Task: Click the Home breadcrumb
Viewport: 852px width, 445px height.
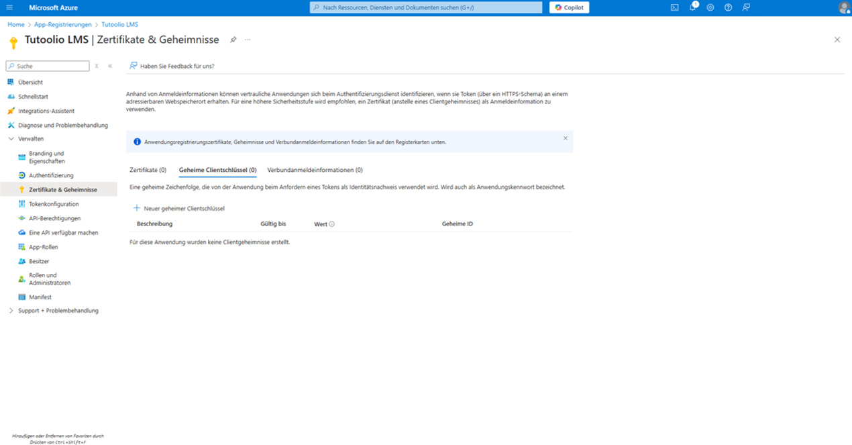Action: 16,25
